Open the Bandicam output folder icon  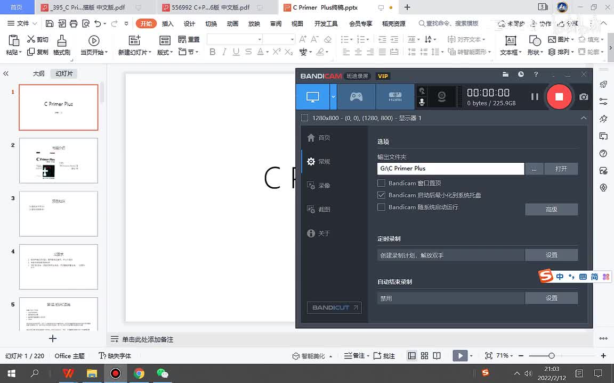point(505,74)
